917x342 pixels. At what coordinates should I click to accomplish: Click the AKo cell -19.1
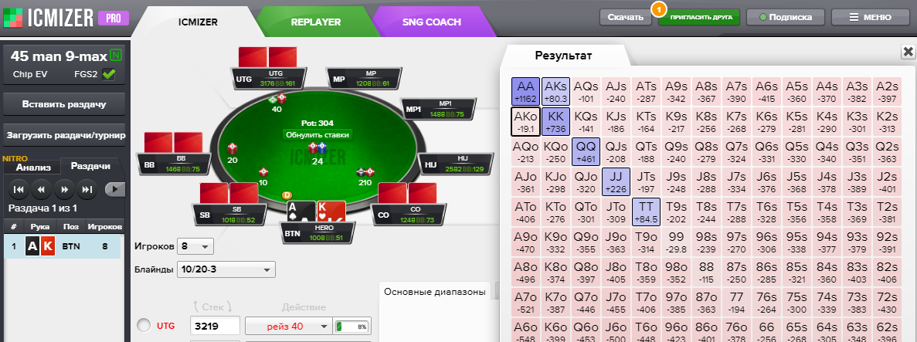525,122
